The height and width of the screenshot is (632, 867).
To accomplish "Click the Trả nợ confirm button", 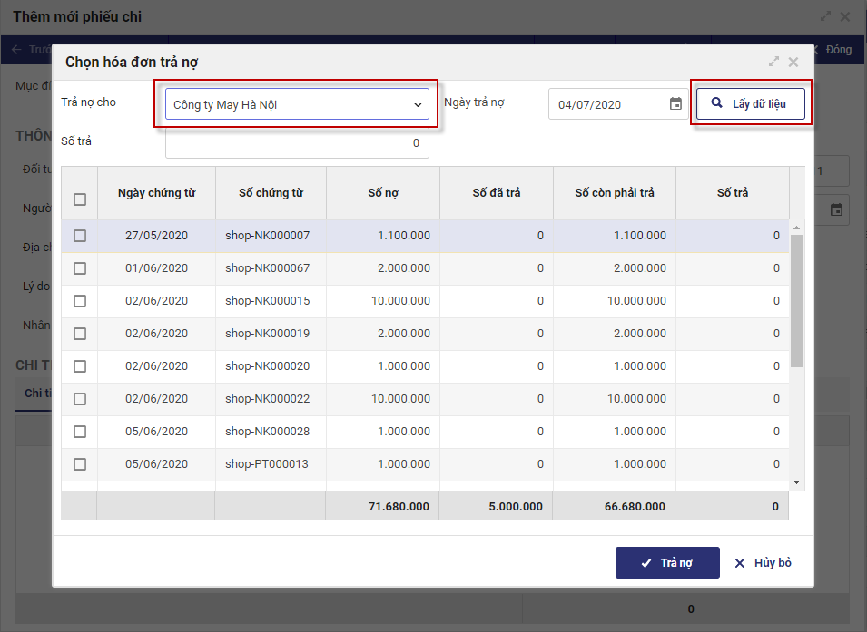I will pos(667,563).
